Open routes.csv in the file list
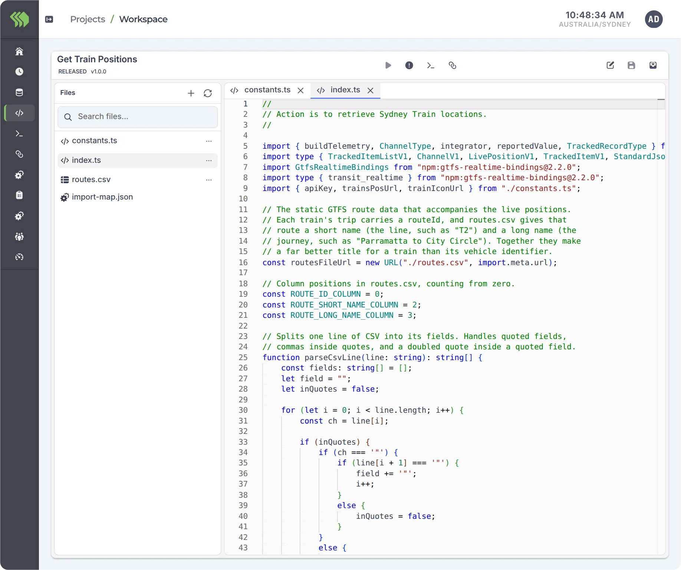Screen dimensions: 681x570 point(138,180)
